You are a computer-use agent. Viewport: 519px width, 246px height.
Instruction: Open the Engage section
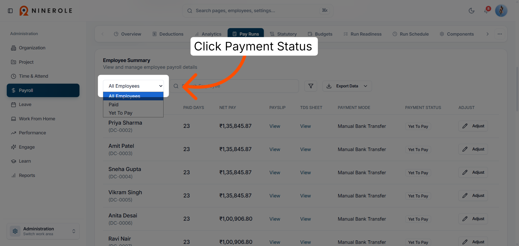pyautogui.click(x=43, y=147)
